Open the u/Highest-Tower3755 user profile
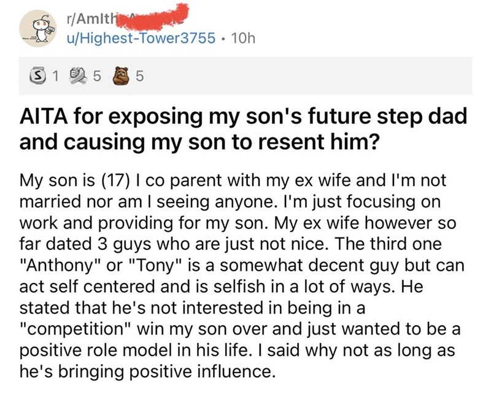The height and width of the screenshot is (394, 491). tap(142, 38)
